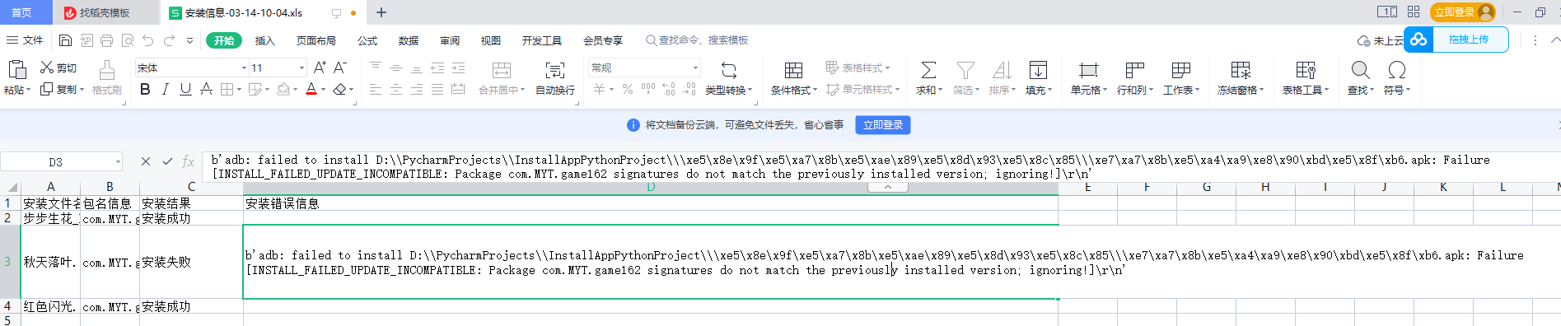Click the Increase Indent icon
This screenshot has width=1561, height=326.
tap(458, 68)
